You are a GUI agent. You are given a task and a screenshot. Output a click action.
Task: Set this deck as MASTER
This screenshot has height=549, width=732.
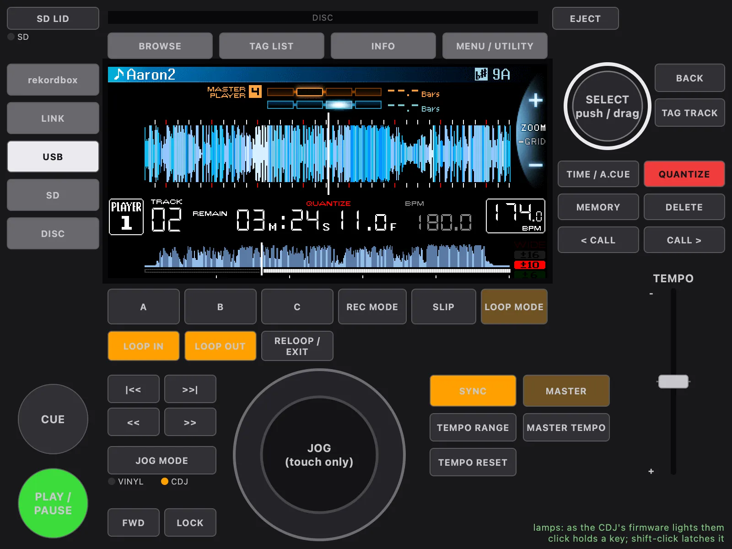566,391
